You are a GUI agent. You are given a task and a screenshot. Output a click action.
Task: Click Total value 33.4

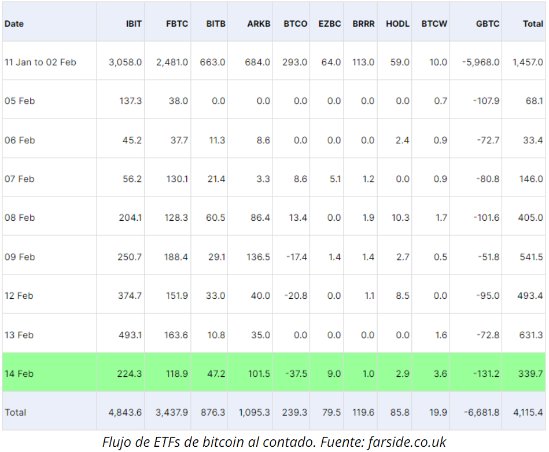click(x=533, y=140)
